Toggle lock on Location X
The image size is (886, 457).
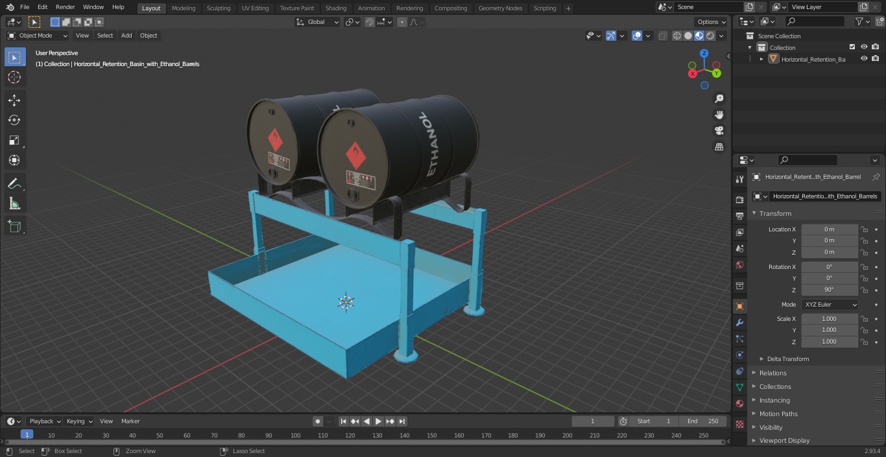pyautogui.click(x=864, y=229)
